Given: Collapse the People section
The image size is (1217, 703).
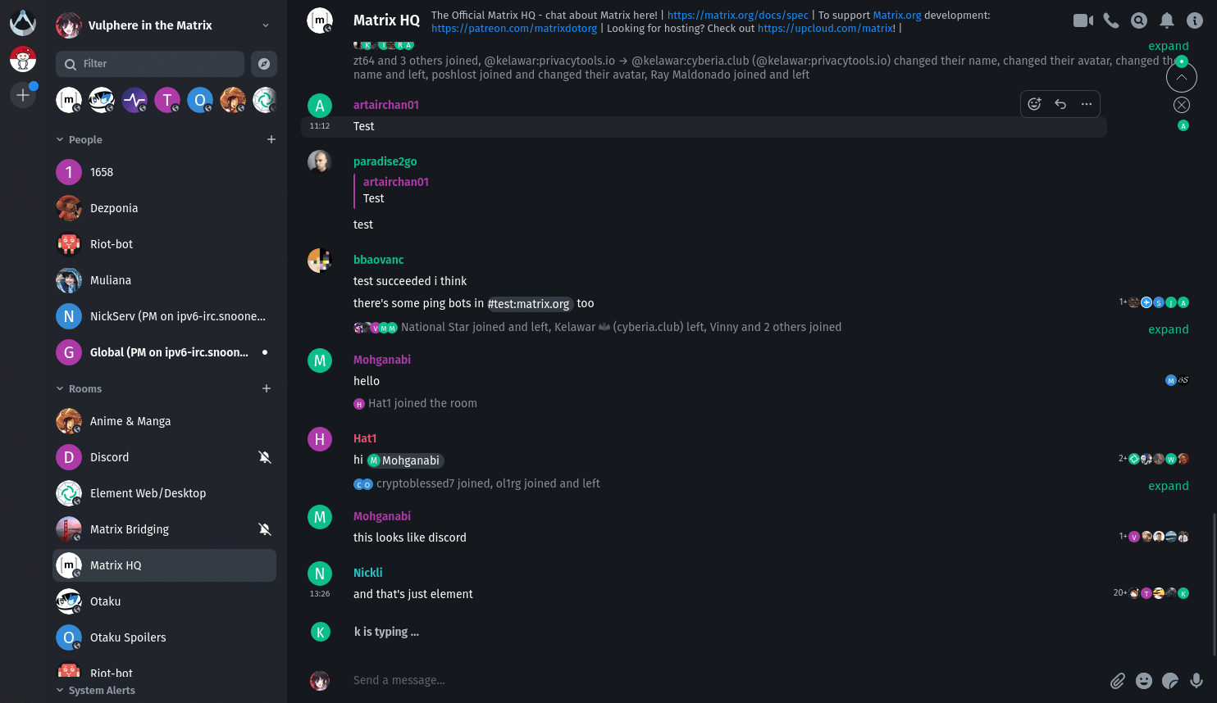Looking at the screenshot, I should 58,139.
